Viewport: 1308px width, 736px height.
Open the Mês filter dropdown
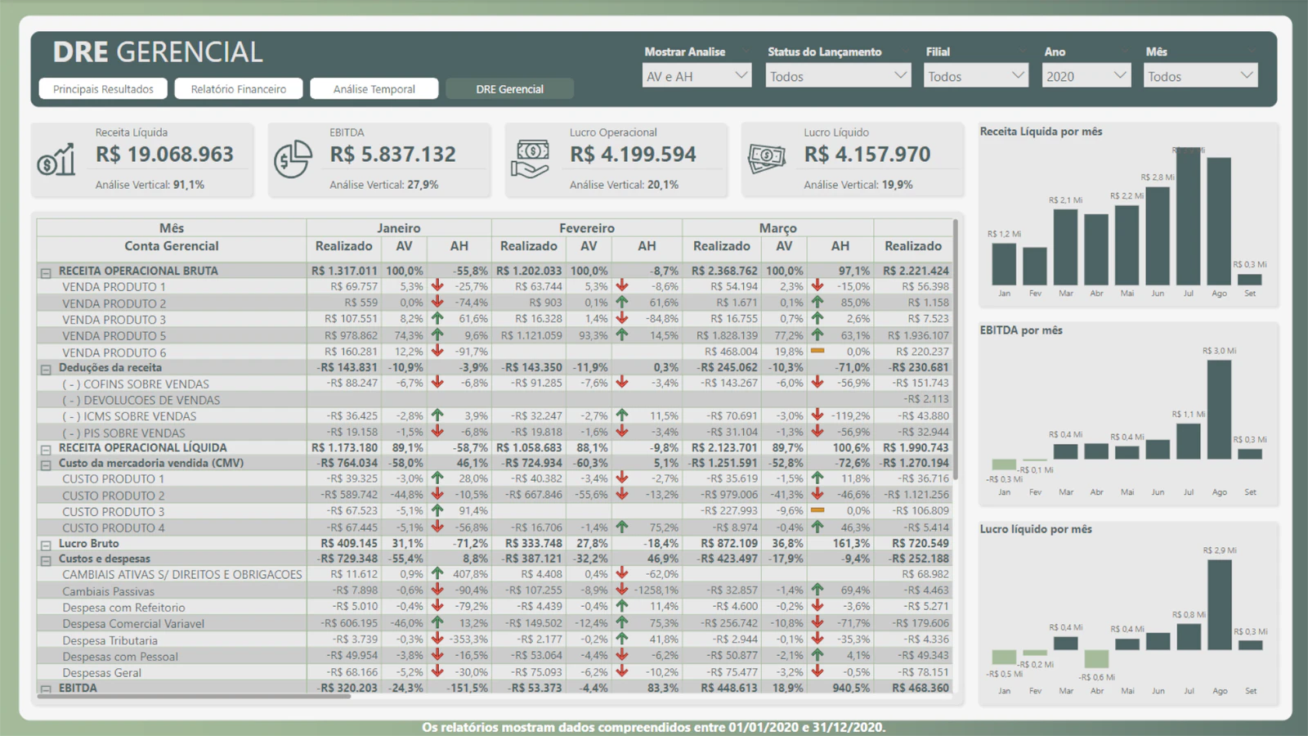1200,76
